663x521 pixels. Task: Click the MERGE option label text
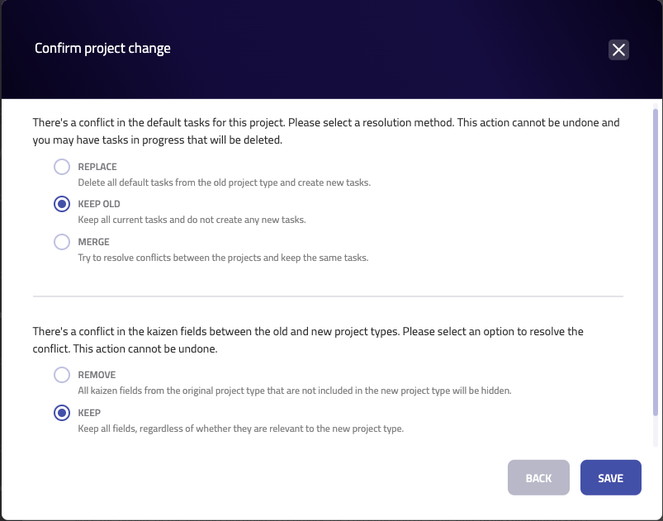pos(94,242)
